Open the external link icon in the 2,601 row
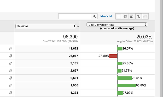This screenshot has height=97, width=163. coord(11,78)
